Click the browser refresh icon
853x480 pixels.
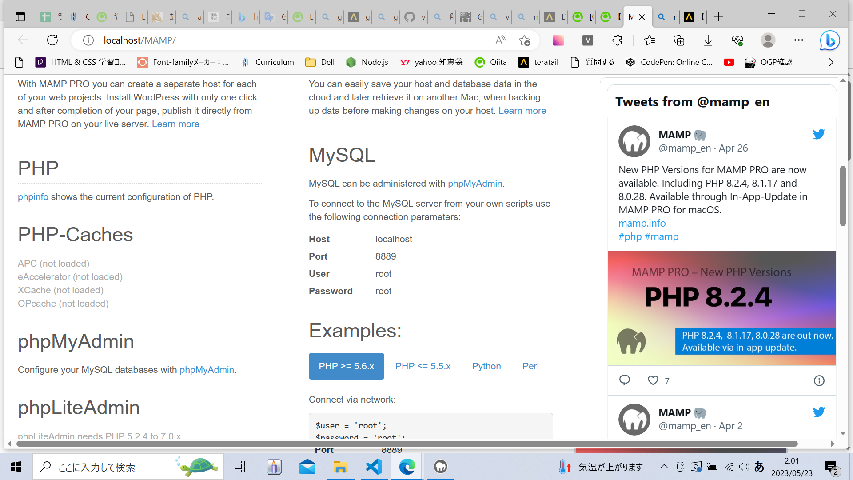click(52, 40)
